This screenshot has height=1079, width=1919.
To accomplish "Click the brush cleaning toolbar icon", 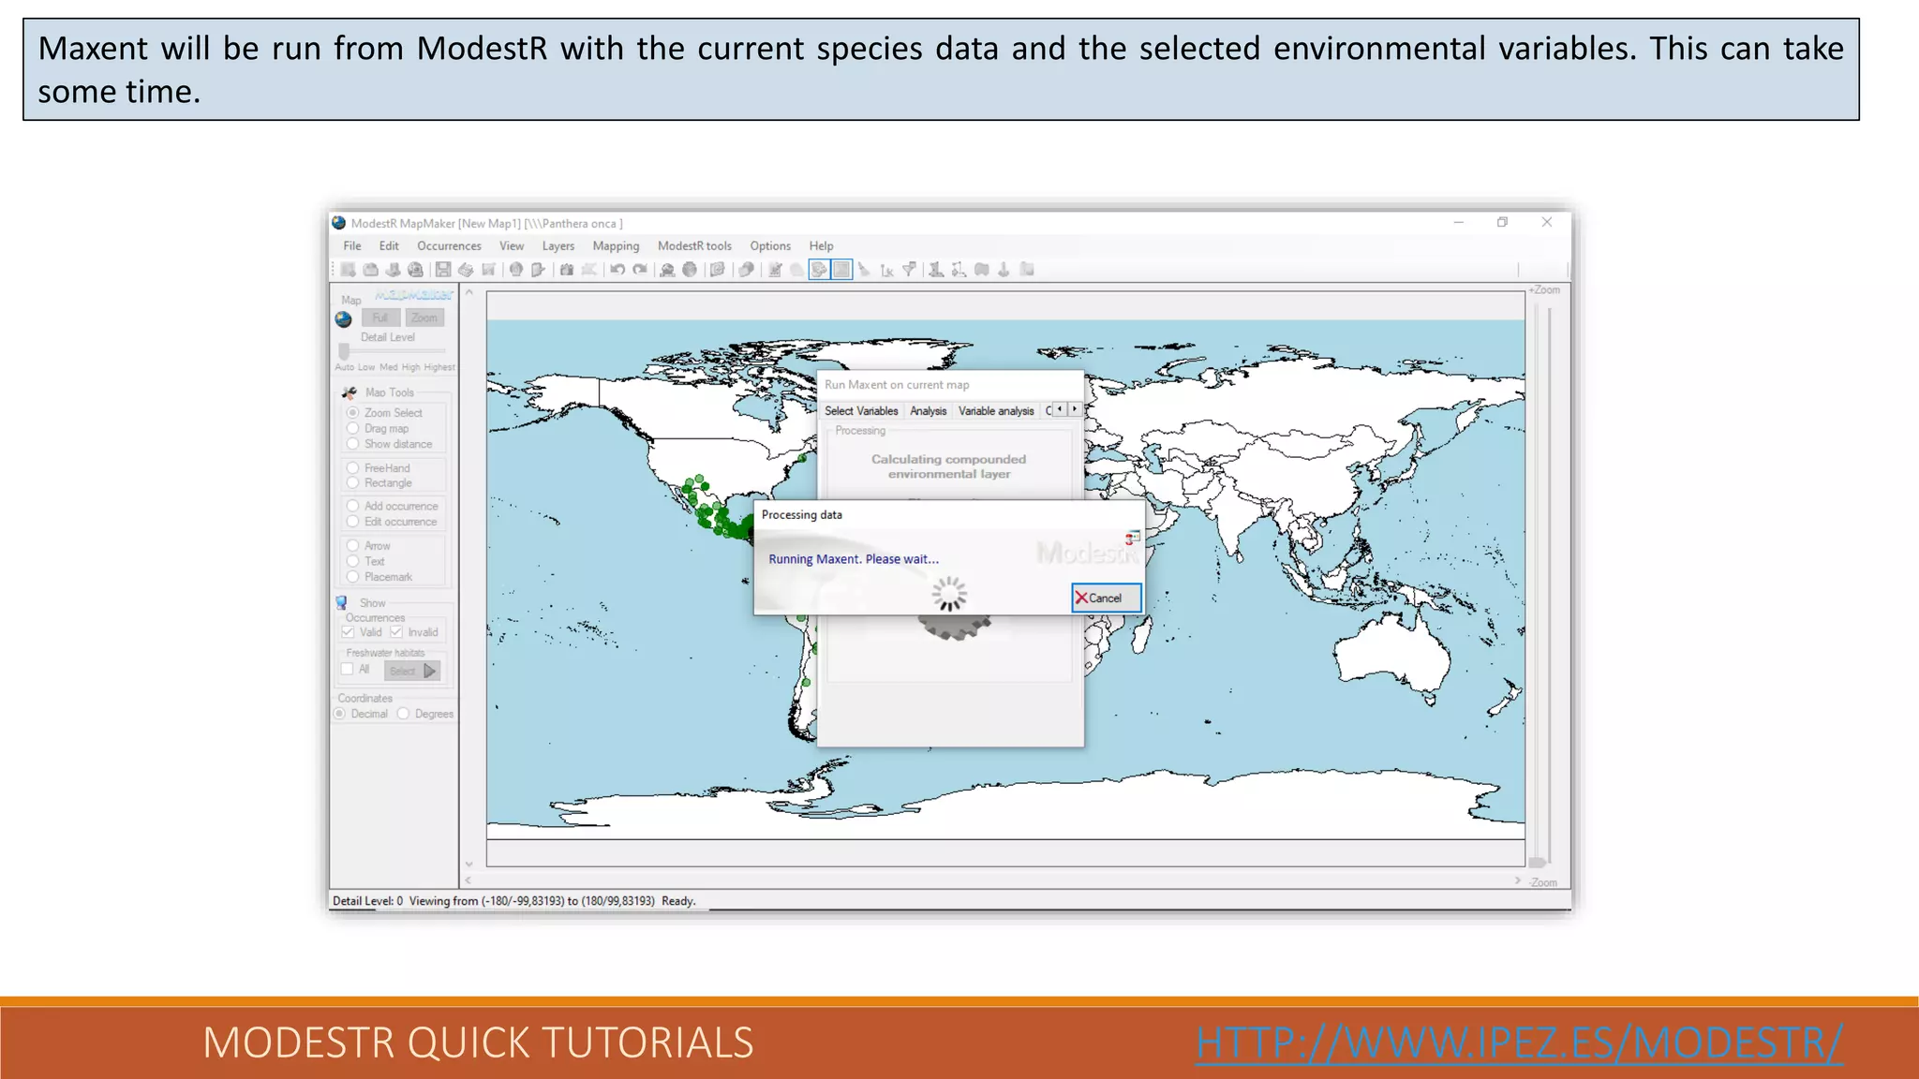I will [x=864, y=270].
